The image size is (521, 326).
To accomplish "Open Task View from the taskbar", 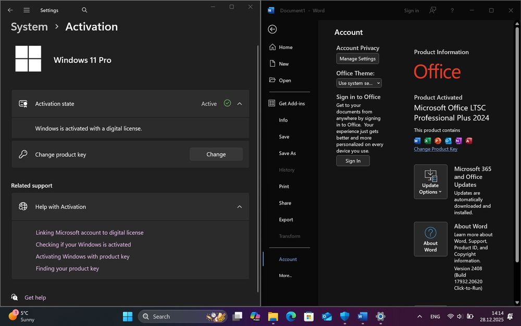I will [237, 317].
